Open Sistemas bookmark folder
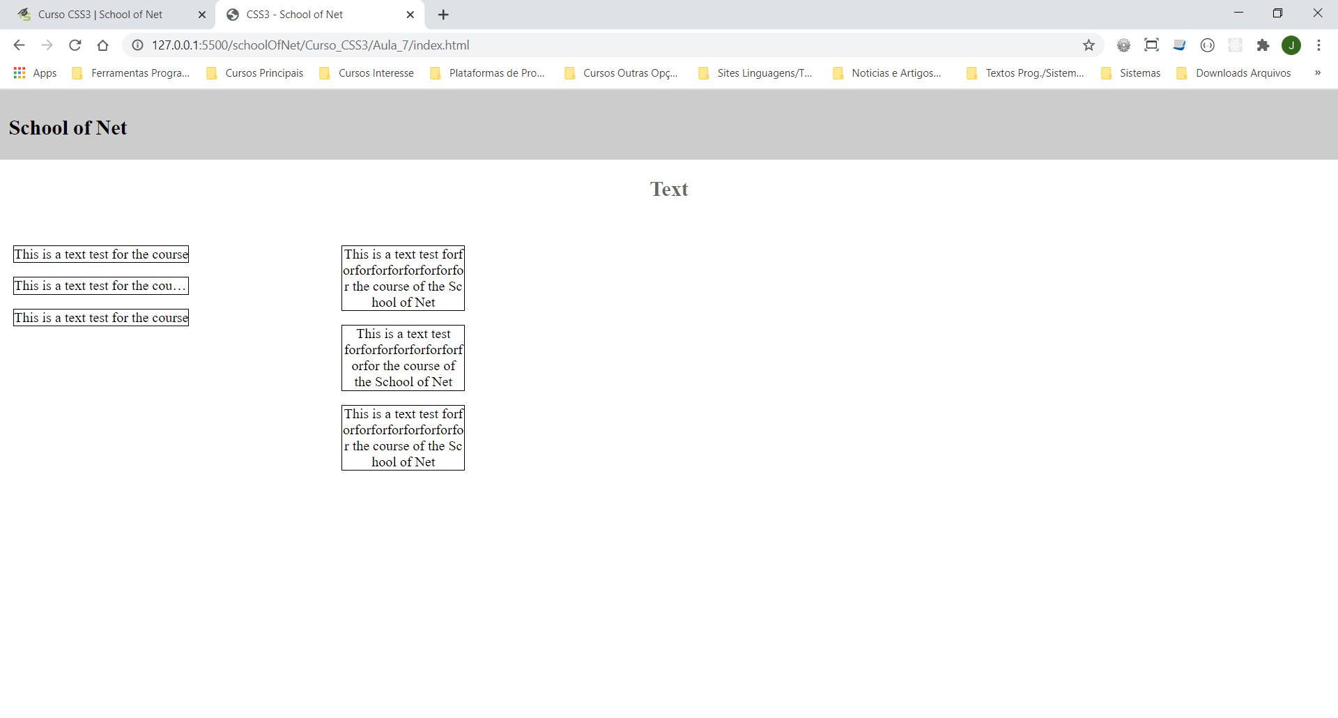Image resolution: width=1338 pixels, height=718 pixels. [x=1131, y=73]
